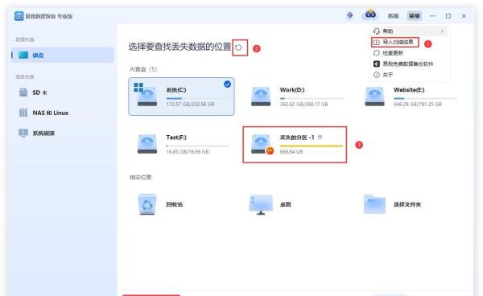Screen dimensions: 483x296
Task: Click the Work(D:) usage bar
Action: pos(312,98)
